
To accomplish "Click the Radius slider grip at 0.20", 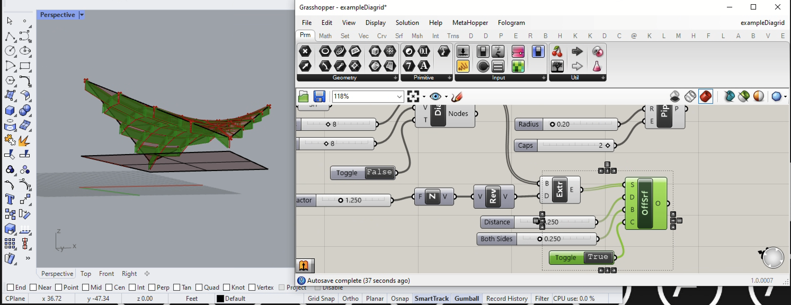I will tap(552, 124).
